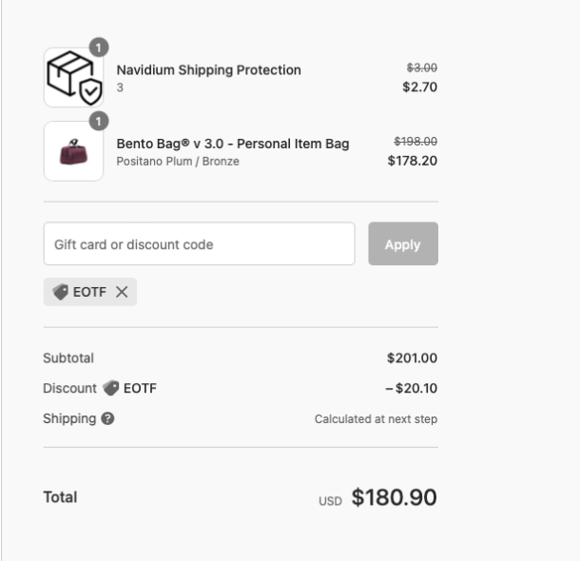Click the Navidium Shipping Protection item title
The image size is (580, 561).
click(208, 69)
